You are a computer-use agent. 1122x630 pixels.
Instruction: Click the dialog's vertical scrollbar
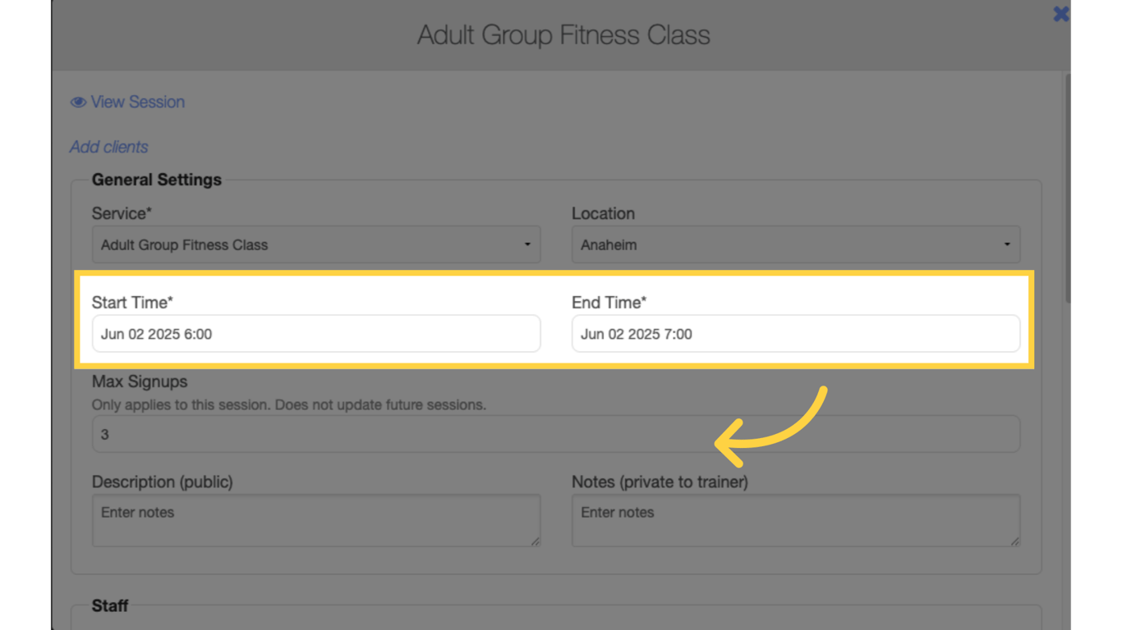click(1068, 189)
